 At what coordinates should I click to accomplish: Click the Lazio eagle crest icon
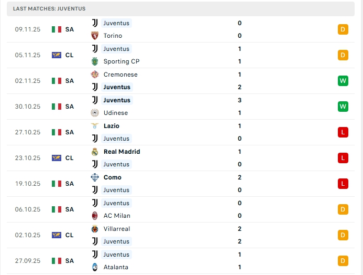(95, 126)
